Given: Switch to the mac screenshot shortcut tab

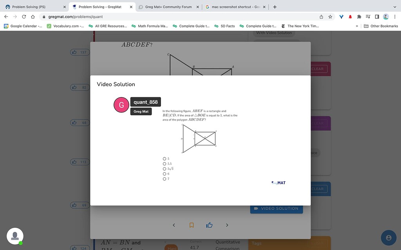Looking at the screenshot, I should [x=235, y=7].
